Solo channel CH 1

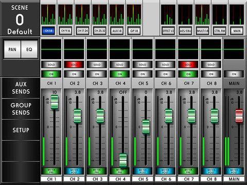click(51, 65)
